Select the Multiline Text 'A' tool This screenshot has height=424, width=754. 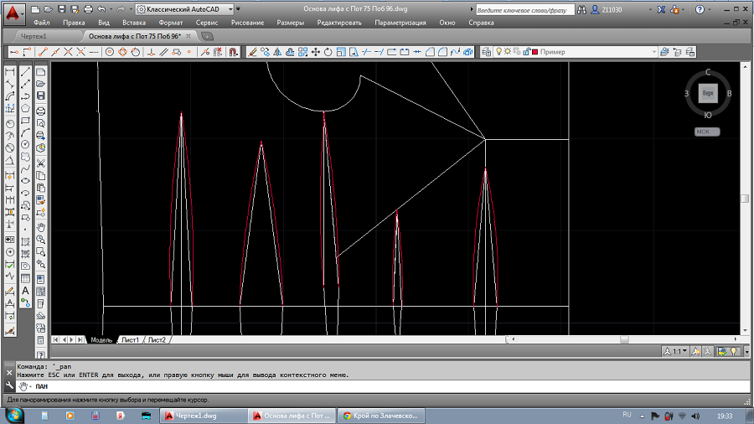(x=25, y=291)
